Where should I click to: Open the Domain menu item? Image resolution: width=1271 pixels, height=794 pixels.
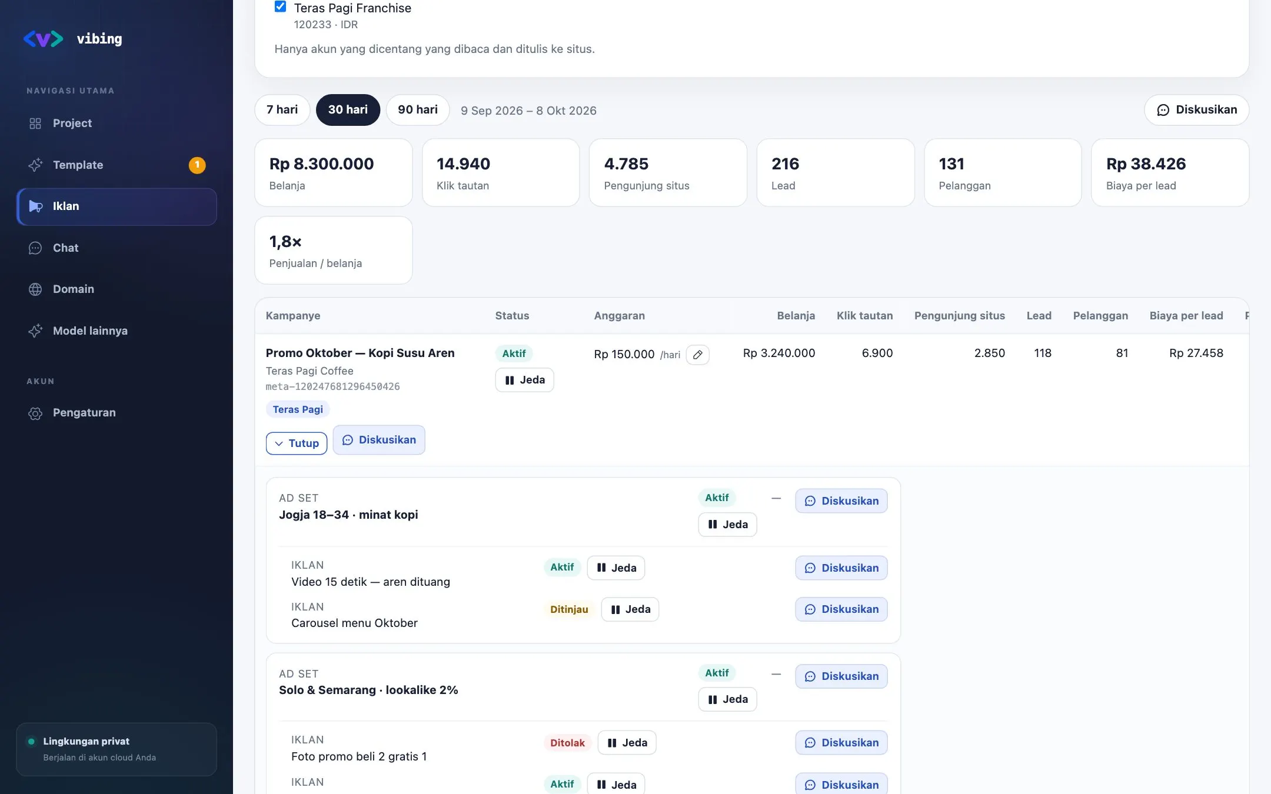(x=117, y=289)
